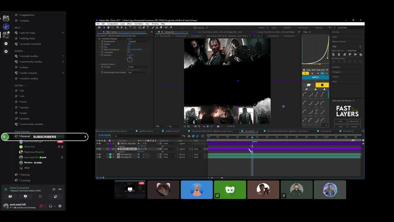Open layer 1 Lighten mode dropdown
This screenshot has width=394, height=222.
tap(183, 143)
